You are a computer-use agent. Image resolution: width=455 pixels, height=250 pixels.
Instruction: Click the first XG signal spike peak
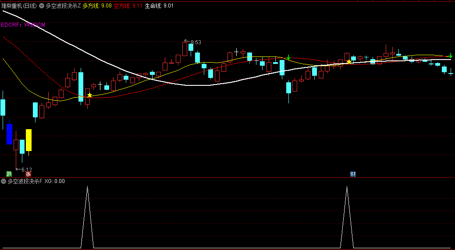(87, 187)
